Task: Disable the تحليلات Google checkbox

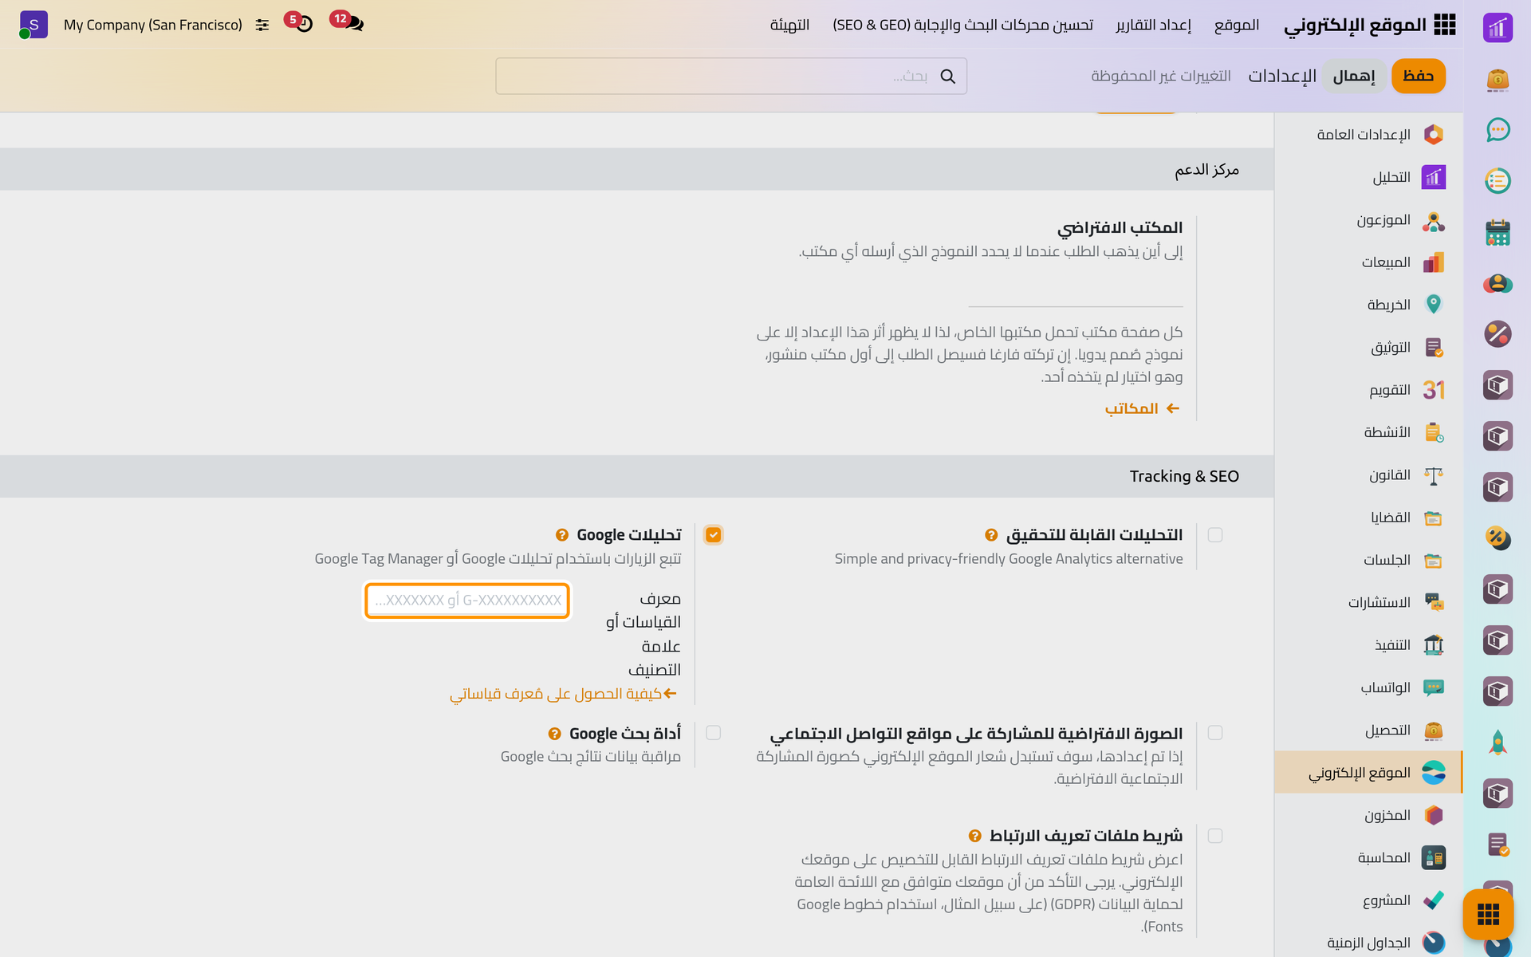Action: click(x=714, y=535)
